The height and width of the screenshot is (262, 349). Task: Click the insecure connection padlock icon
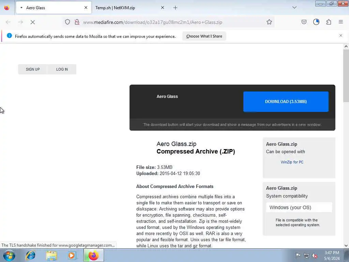coord(77,22)
